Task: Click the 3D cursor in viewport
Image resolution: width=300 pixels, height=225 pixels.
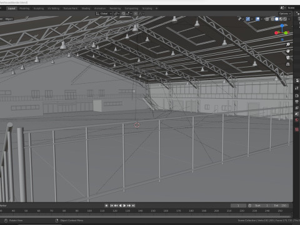Action: click(x=137, y=125)
